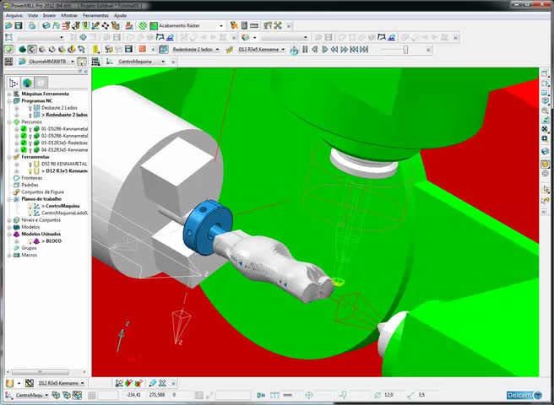Open the Redesbaste 2 lados simulation dropdown
Image resolution: width=554 pixels, height=405 pixels.
(217, 50)
